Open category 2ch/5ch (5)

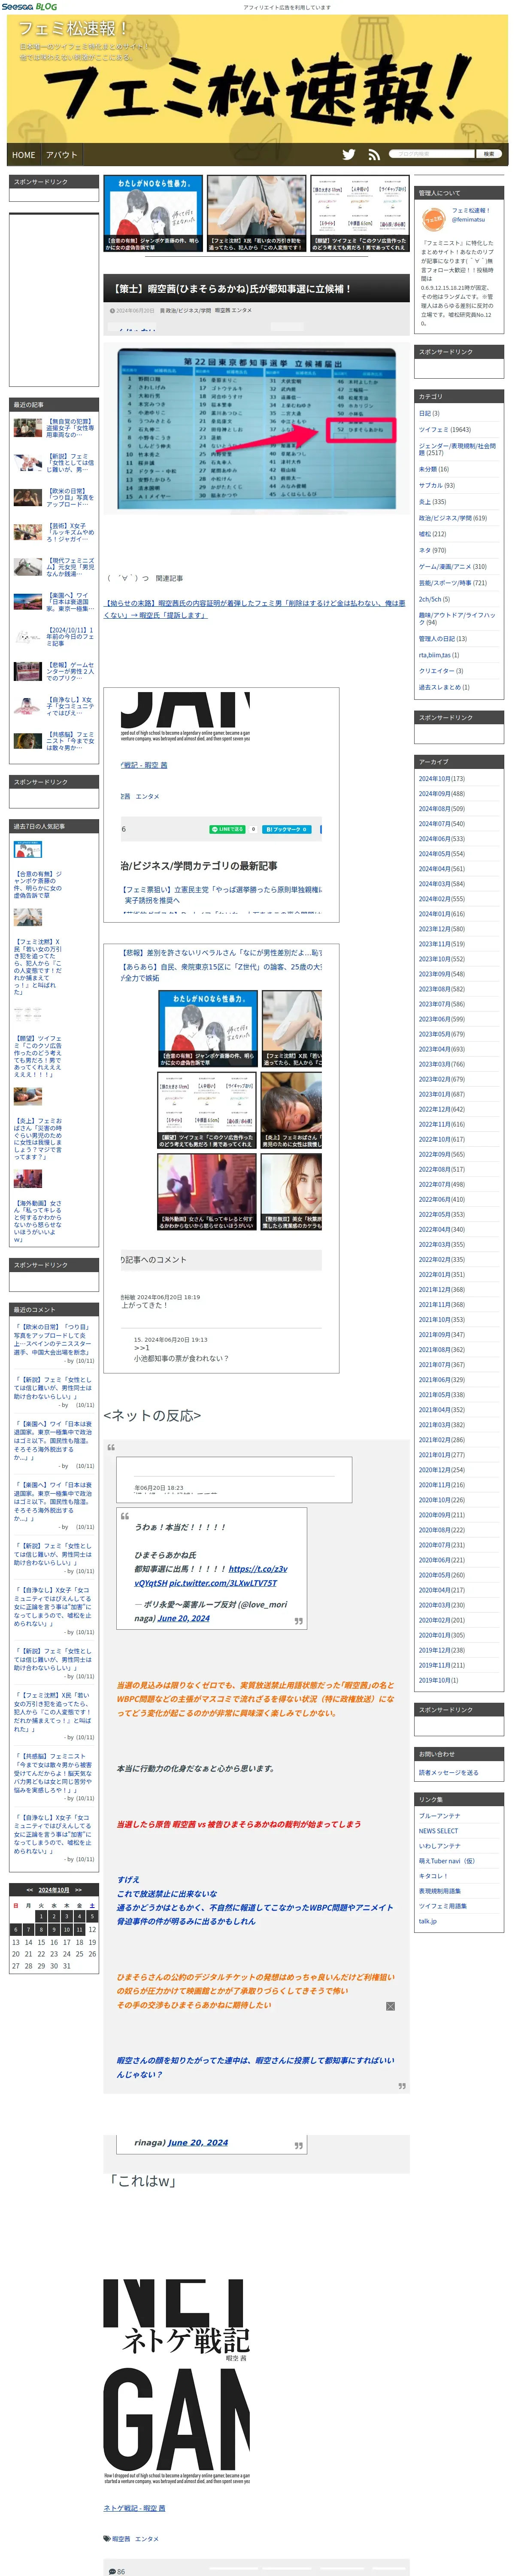tap(430, 599)
